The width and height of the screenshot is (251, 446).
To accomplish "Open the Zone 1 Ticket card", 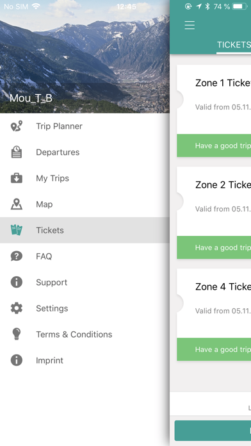I will (214, 111).
